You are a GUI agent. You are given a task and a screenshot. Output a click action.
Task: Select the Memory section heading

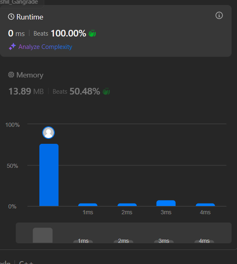tap(30, 75)
